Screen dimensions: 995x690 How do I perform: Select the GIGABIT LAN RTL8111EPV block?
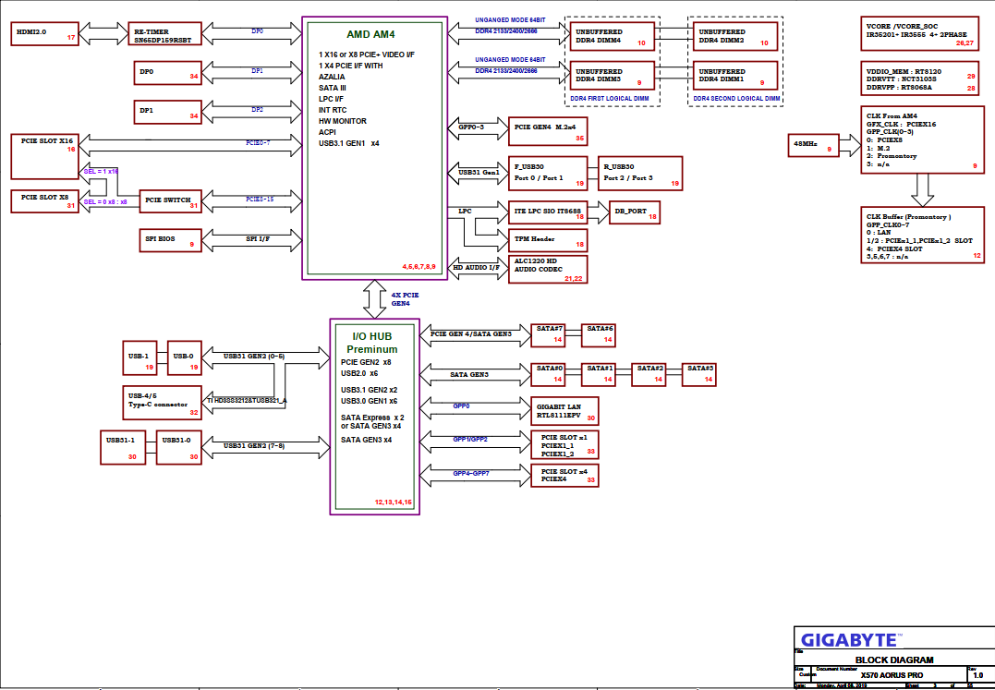[x=564, y=411]
